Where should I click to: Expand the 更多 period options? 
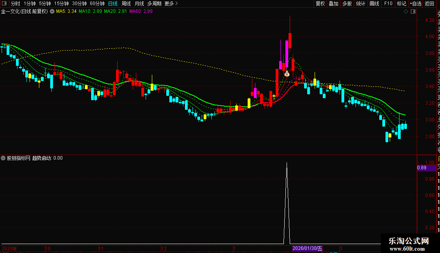[171, 4]
